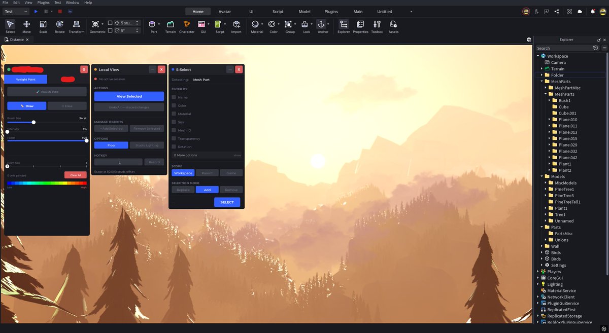Open viewport settings gear icon
The width and height of the screenshot is (609, 333).
coord(529,39)
